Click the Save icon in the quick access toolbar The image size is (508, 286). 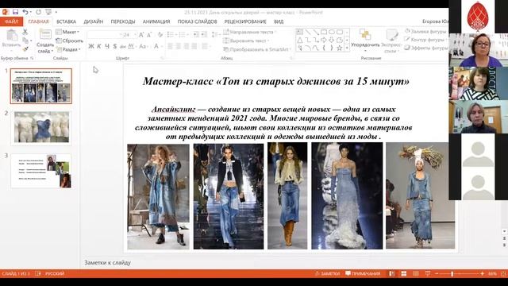pyautogui.click(x=15, y=12)
